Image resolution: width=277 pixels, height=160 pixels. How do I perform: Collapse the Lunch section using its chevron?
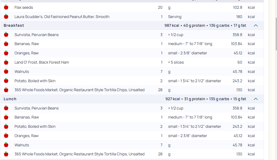pos(256,99)
